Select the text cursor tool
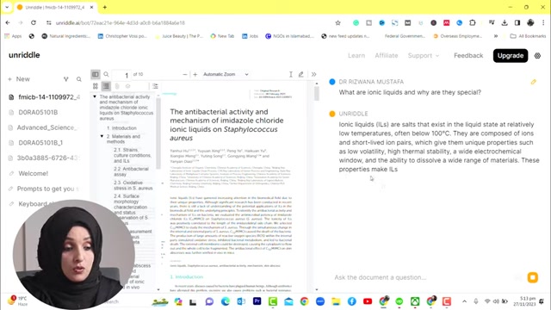The height and width of the screenshot is (310, 551). (291, 74)
